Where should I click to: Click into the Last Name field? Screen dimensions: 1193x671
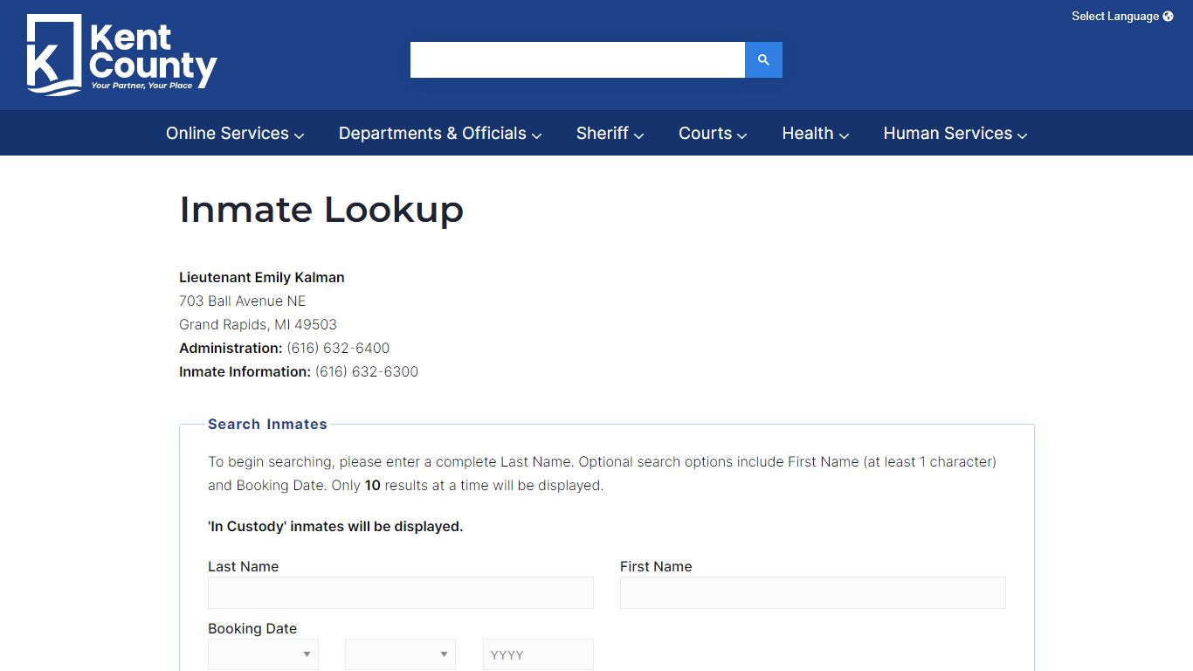point(400,592)
